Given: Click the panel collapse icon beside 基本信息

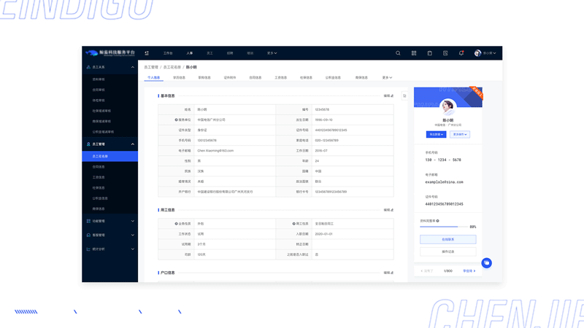Looking at the screenshot, I should pos(404,95).
